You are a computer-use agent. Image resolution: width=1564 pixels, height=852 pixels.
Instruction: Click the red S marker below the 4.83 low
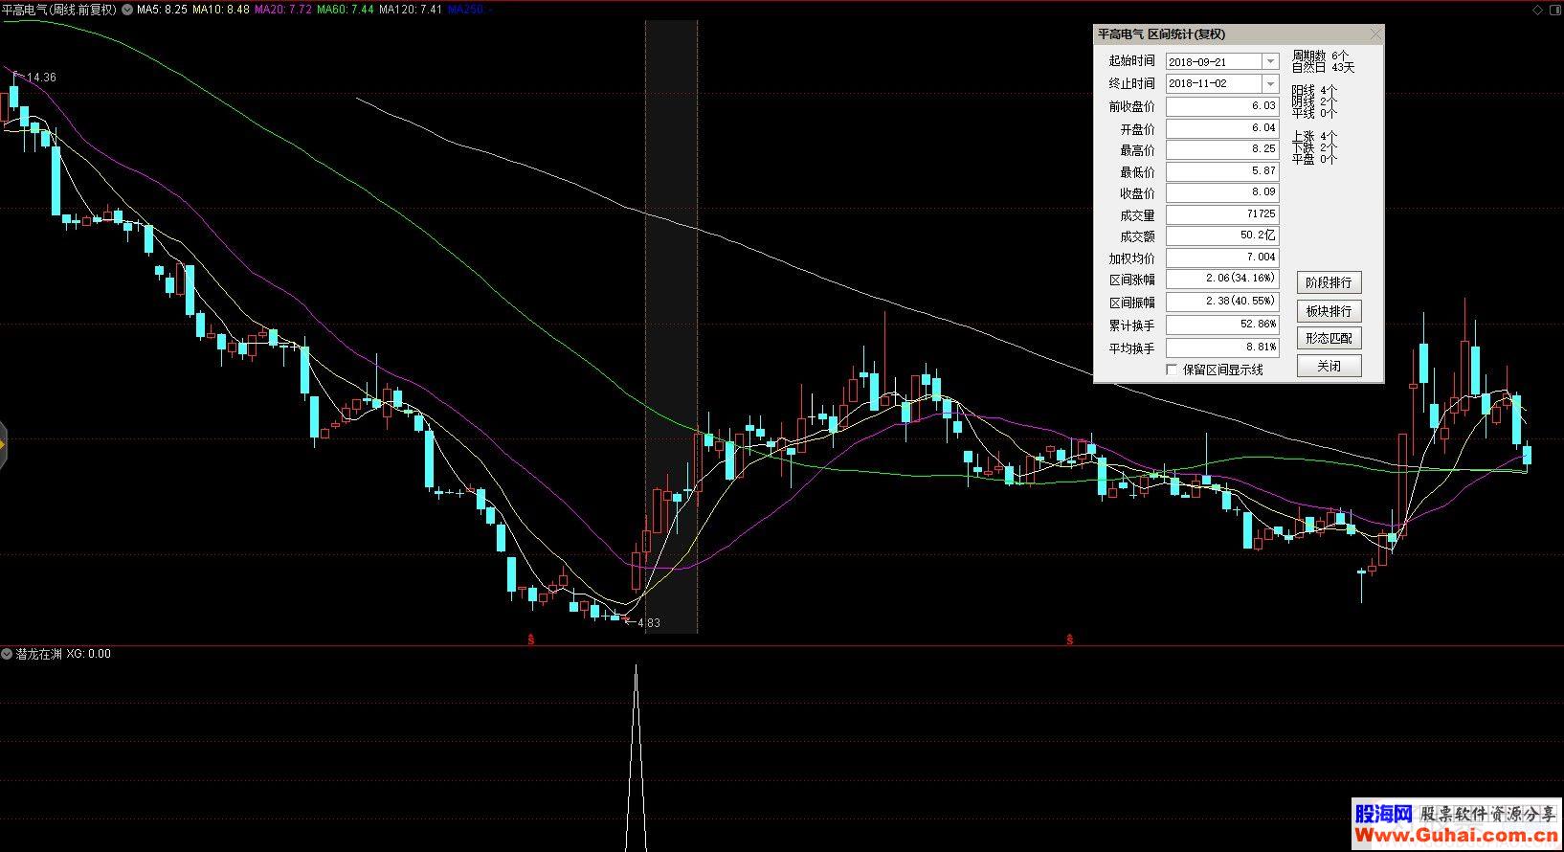[531, 639]
